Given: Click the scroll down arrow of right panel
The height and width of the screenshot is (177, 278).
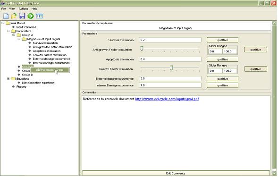Looking at the screenshot, I should pyautogui.click(x=274, y=173).
